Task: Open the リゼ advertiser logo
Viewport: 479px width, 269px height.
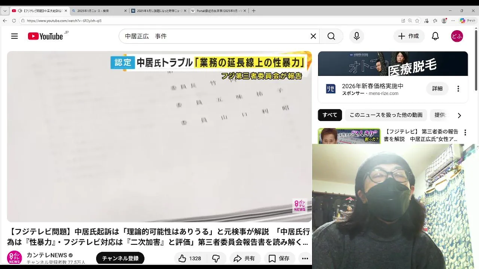Action: [330, 89]
